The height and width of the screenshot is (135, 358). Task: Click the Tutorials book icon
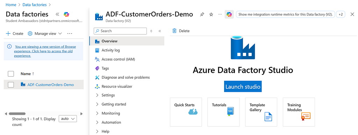(x=230, y=112)
